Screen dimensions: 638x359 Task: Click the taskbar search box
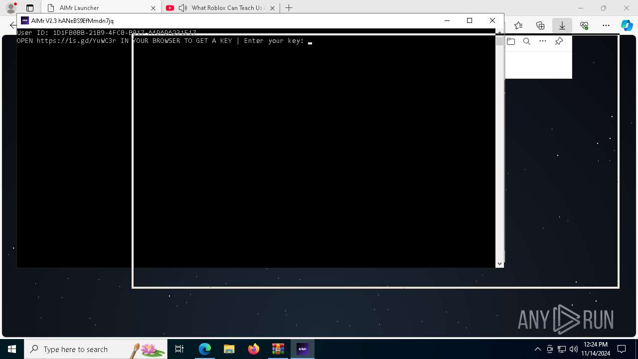96,349
